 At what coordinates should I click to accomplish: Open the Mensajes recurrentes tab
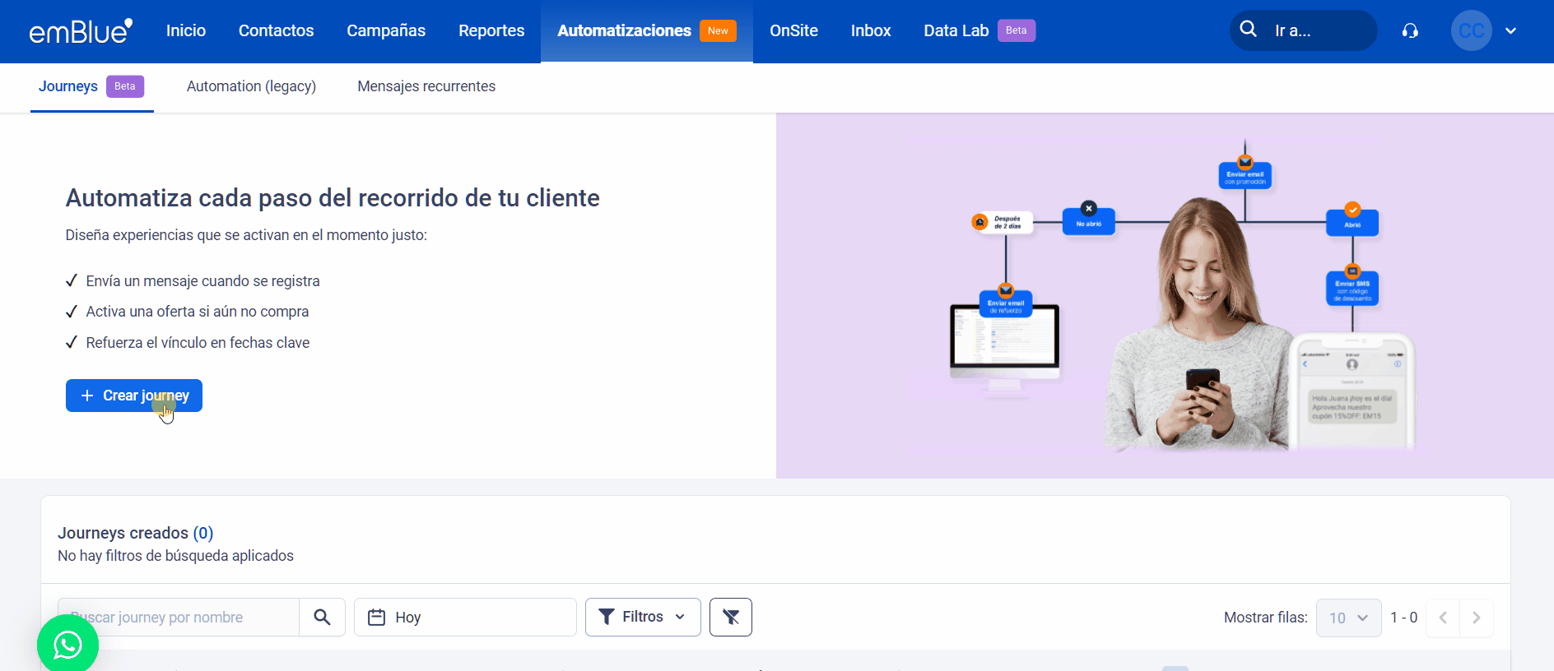pos(426,86)
